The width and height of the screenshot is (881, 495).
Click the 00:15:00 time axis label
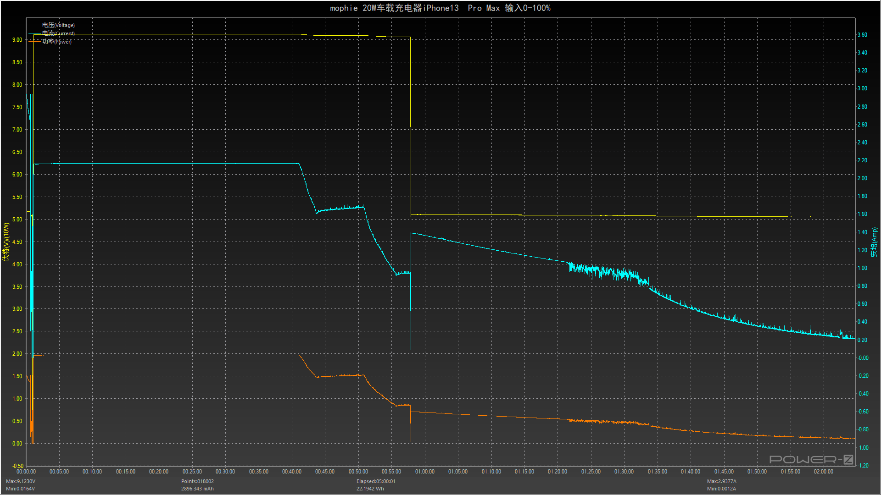click(126, 472)
